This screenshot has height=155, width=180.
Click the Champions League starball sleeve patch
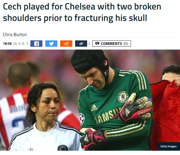[82, 119]
